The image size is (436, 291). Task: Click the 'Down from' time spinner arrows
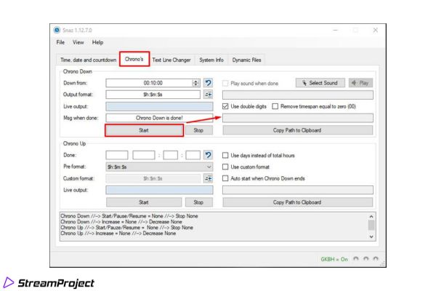pyautogui.click(x=195, y=83)
